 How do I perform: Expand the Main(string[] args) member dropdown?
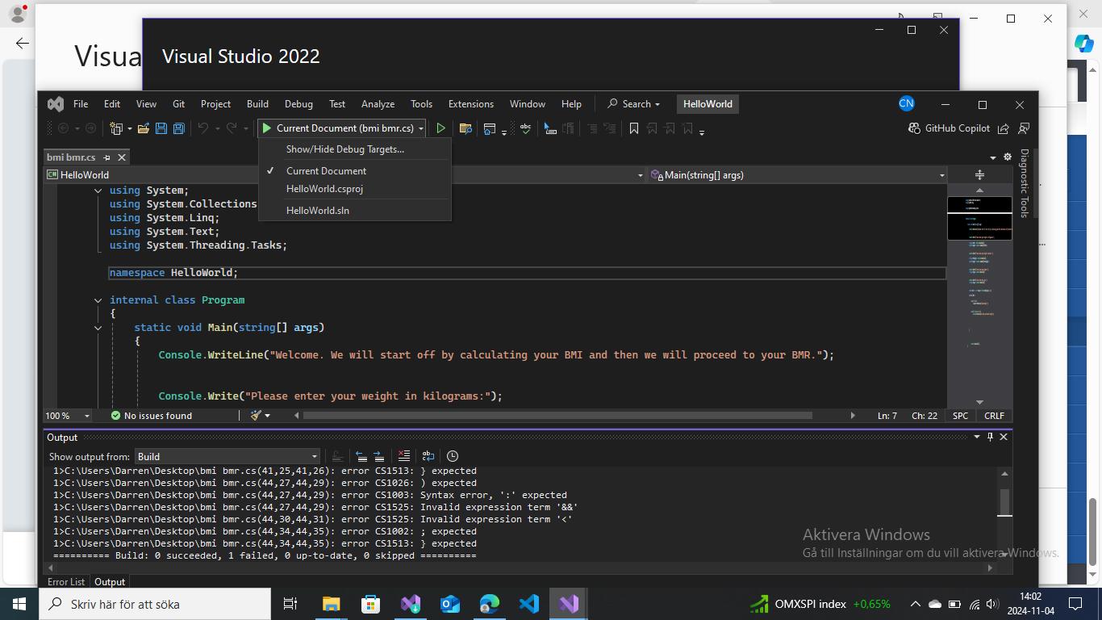pos(941,175)
